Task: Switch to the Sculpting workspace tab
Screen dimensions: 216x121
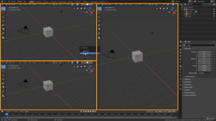Action: click(46, 2)
